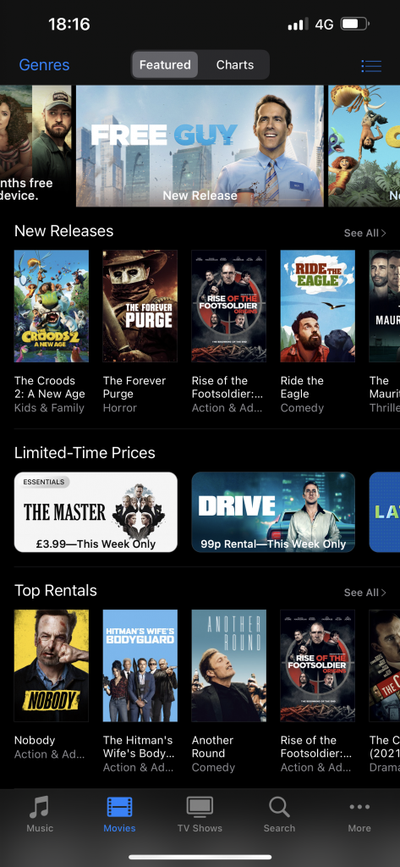Open the Search magnifier icon
The width and height of the screenshot is (400, 867).
click(279, 807)
